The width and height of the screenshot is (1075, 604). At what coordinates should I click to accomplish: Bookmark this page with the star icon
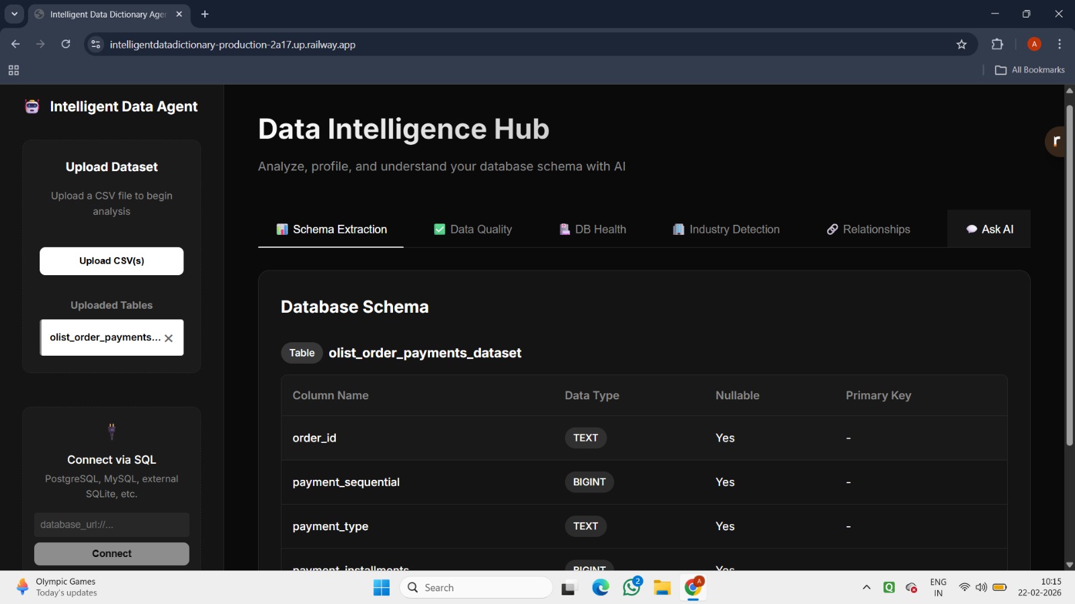961,44
